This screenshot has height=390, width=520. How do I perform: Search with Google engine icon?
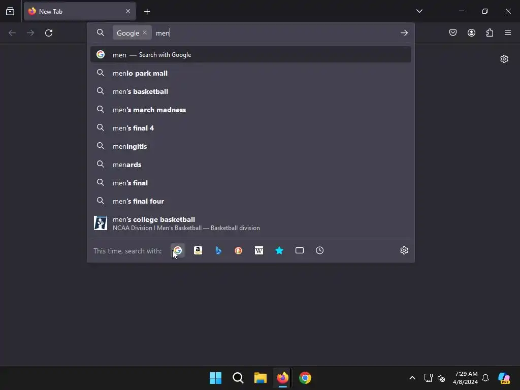coord(178,250)
